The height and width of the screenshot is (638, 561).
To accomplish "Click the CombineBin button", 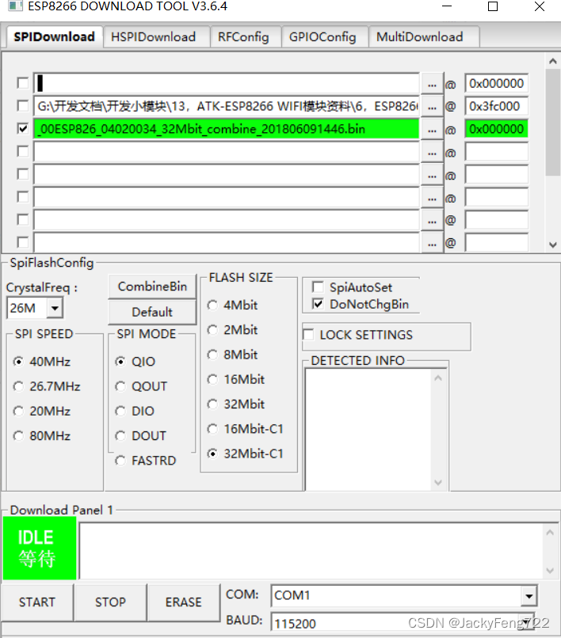I will [152, 287].
